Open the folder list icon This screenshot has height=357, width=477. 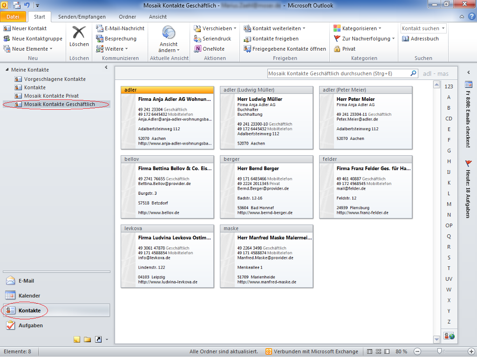87,339
